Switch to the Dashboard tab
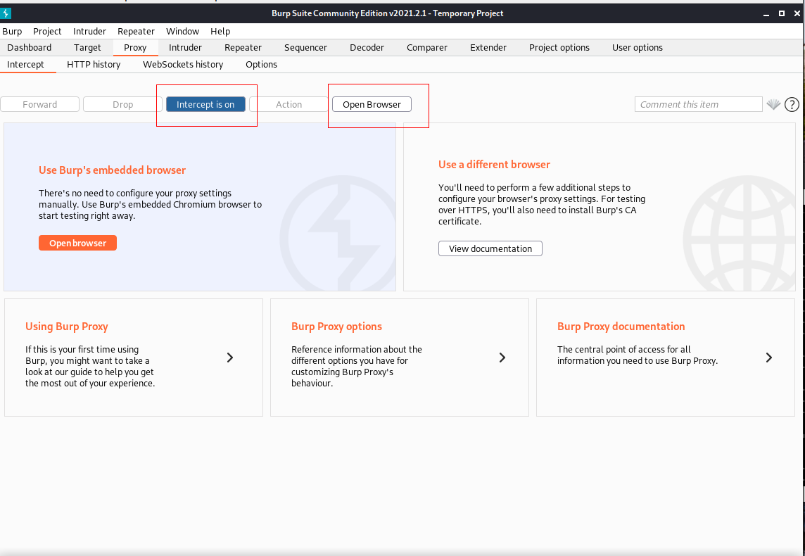The image size is (805, 556). click(30, 47)
